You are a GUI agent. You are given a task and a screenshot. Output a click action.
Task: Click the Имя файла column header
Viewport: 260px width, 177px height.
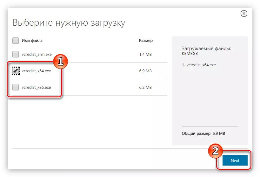(32, 41)
